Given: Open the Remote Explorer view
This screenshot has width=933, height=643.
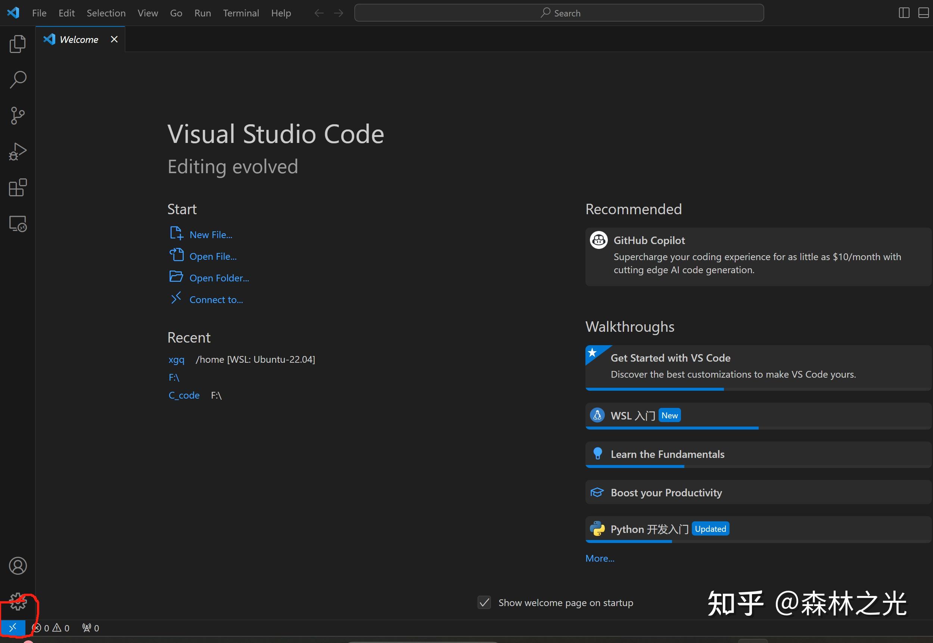Looking at the screenshot, I should 17,224.
